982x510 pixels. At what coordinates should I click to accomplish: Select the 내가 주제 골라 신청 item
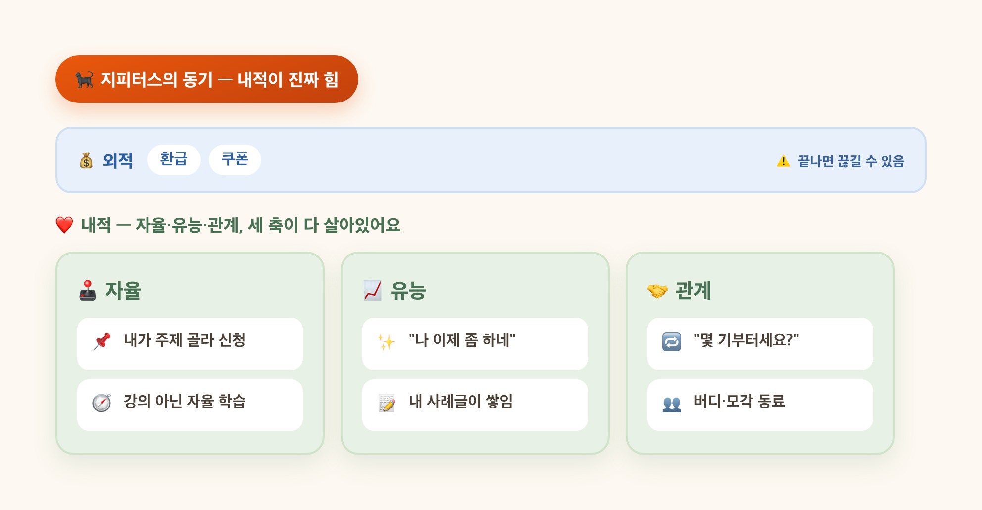tap(190, 344)
